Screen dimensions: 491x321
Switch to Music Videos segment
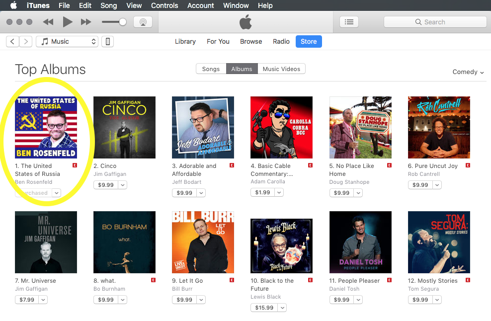(281, 69)
